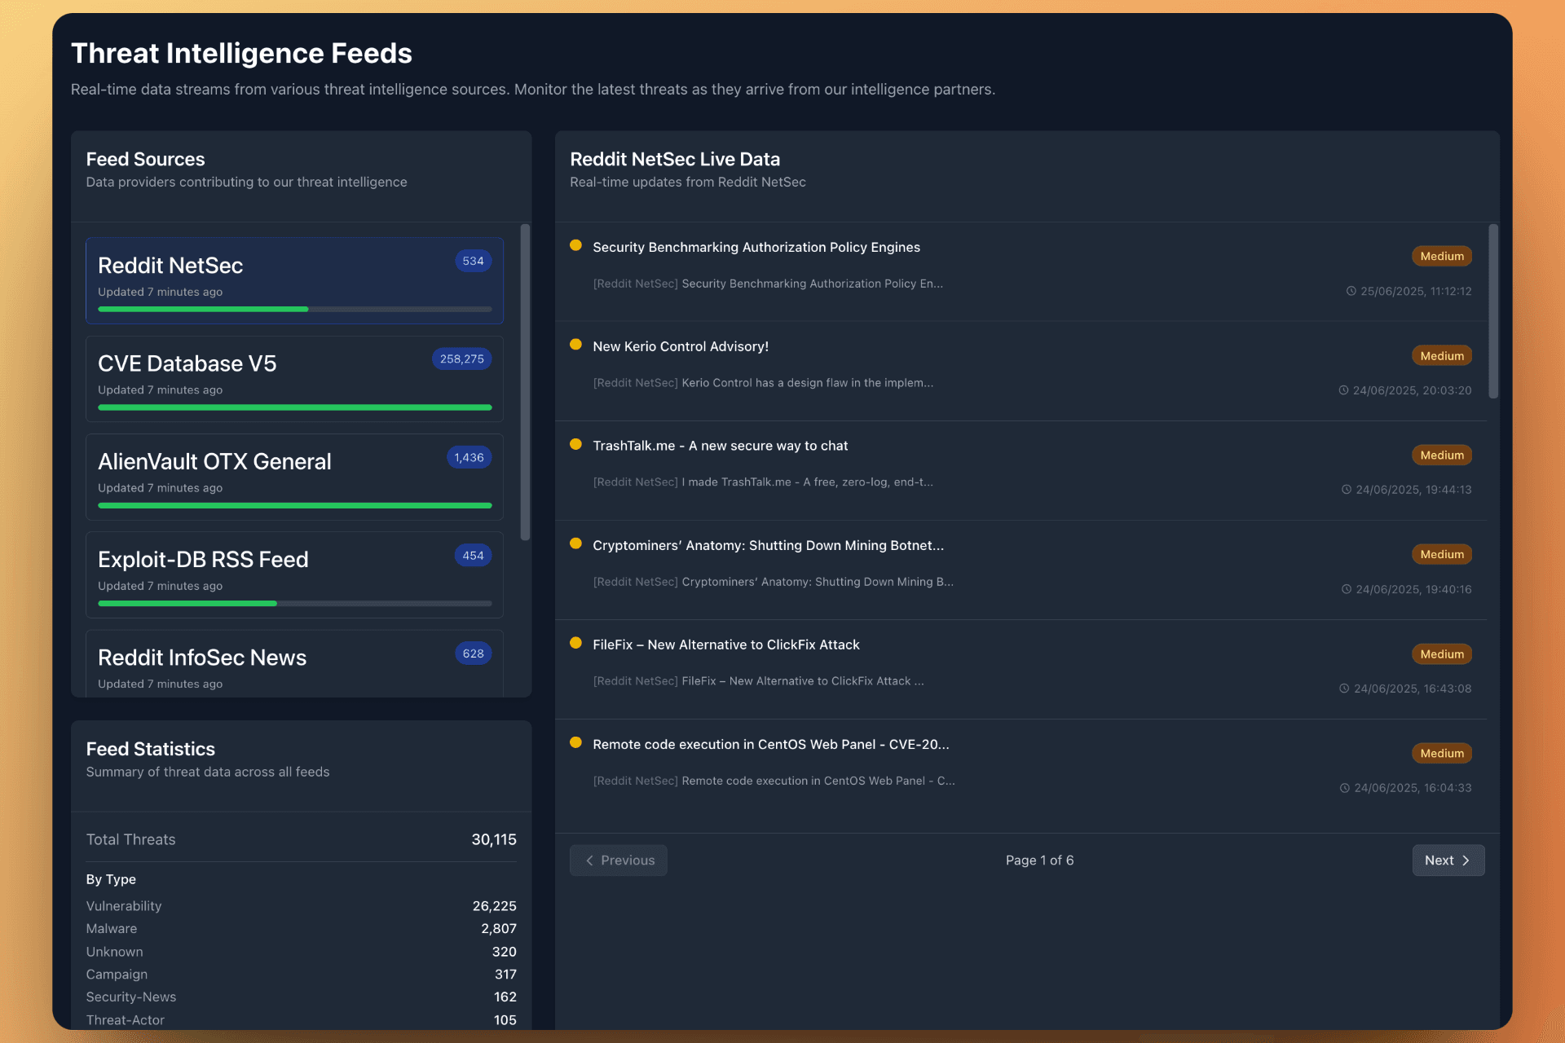The image size is (1565, 1043).
Task: Click the left chevron inside the Previous button
Action: click(589, 860)
